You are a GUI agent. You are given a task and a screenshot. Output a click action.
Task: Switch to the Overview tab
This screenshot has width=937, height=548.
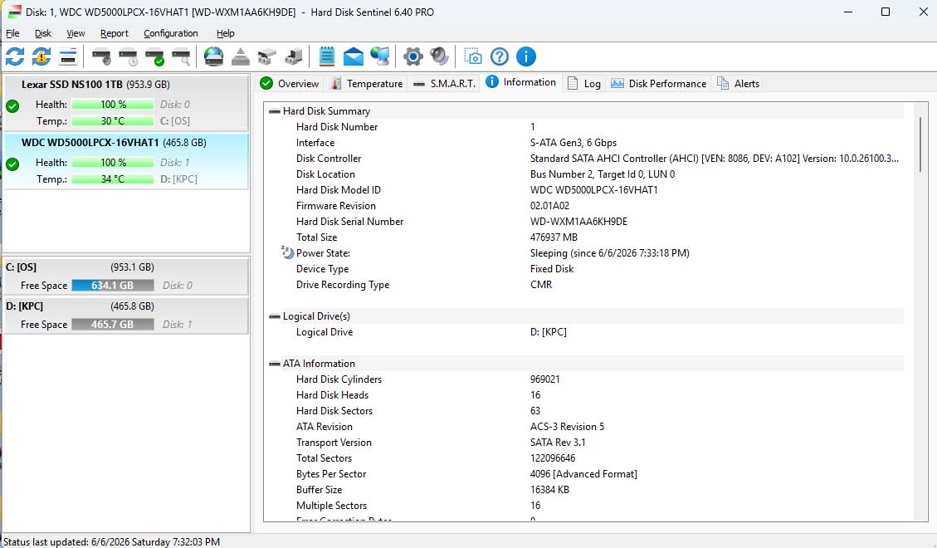pos(290,84)
